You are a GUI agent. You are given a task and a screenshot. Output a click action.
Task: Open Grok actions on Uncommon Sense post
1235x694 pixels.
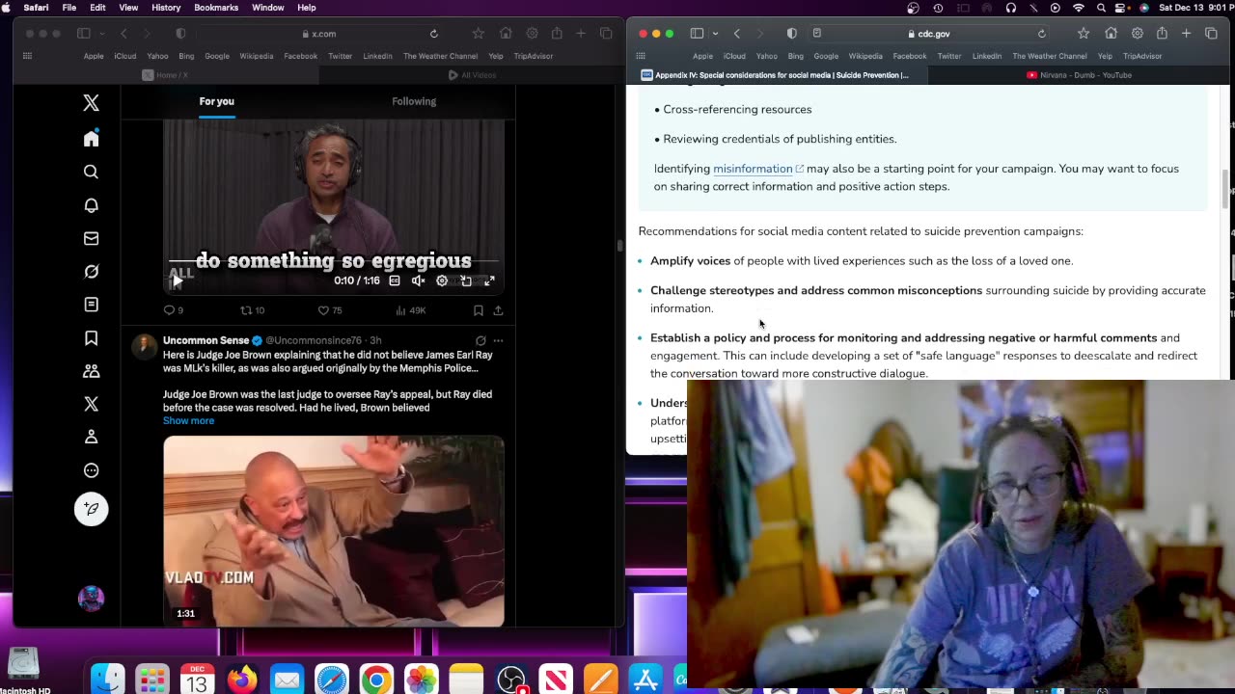click(480, 340)
